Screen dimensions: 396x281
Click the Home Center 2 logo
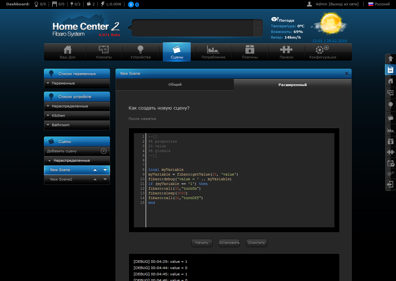86,29
